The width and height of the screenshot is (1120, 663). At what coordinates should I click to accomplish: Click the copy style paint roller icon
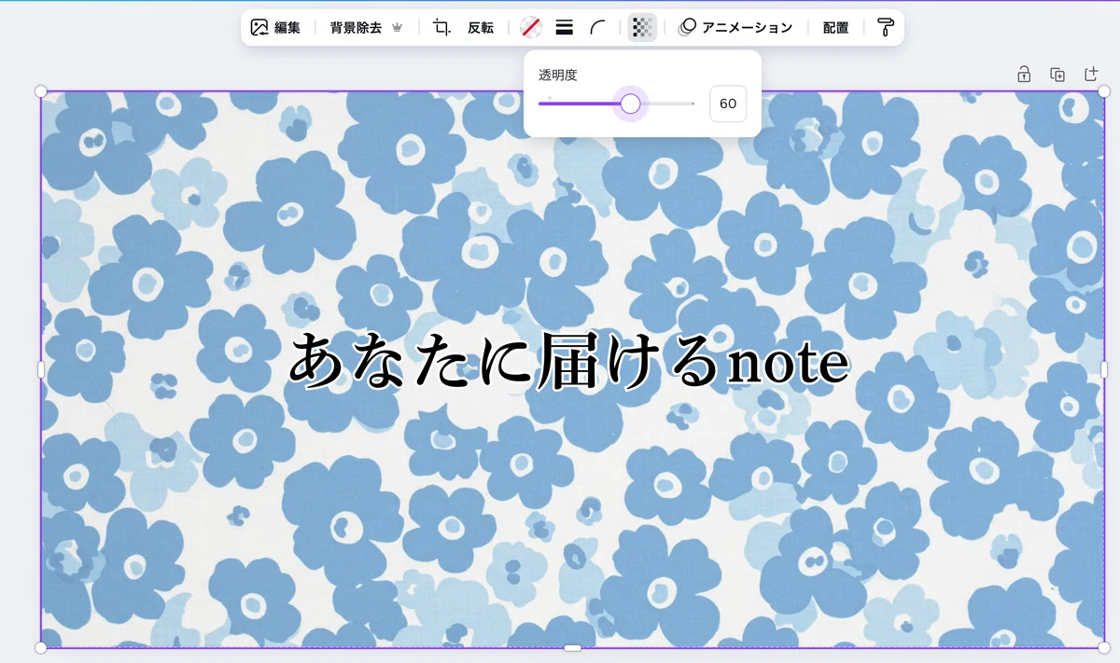click(x=885, y=28)
